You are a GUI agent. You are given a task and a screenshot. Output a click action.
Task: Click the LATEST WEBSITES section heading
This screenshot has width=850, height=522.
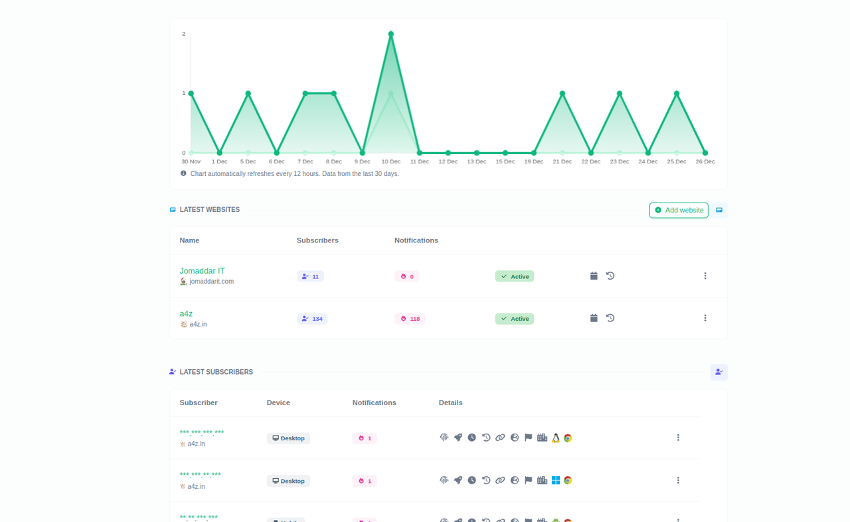pos(209,209)
